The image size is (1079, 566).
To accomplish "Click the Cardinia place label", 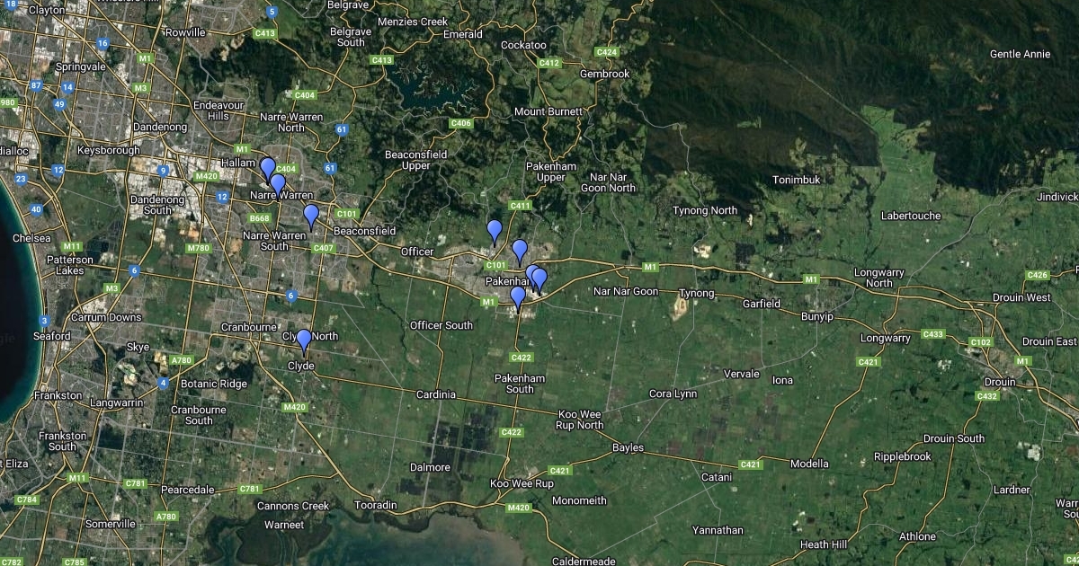I will tap(435, 394).
